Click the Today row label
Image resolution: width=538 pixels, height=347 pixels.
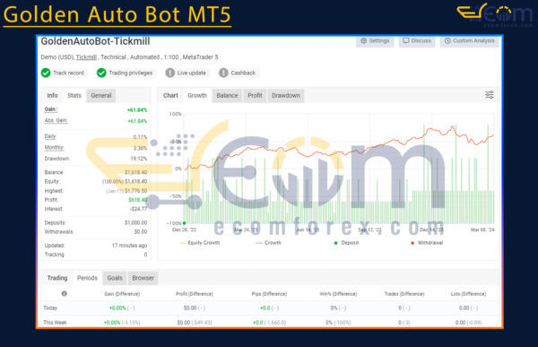click(x=50, y=308)
